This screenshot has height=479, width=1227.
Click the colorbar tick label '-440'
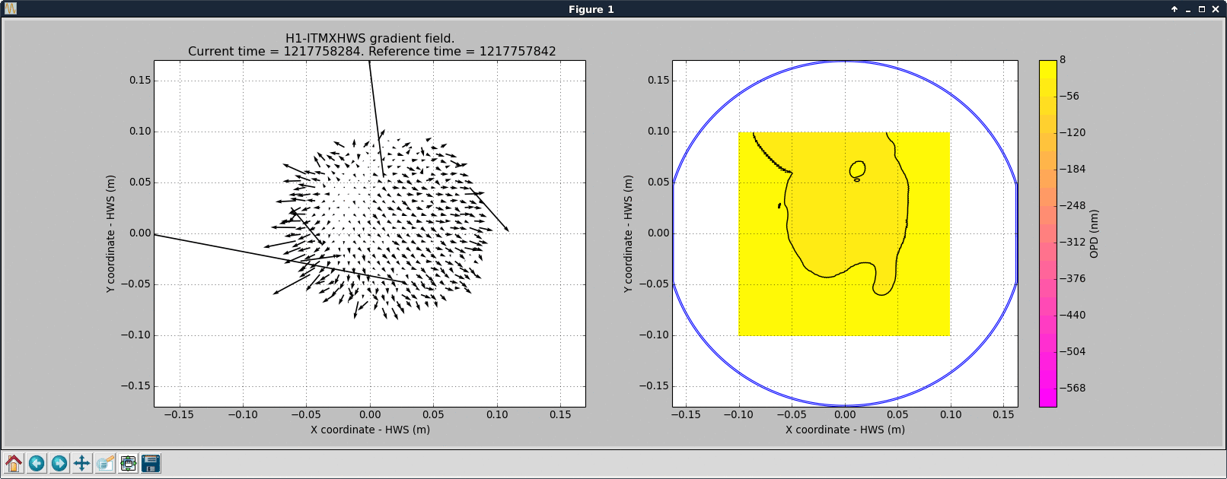tap(1072, 315)
